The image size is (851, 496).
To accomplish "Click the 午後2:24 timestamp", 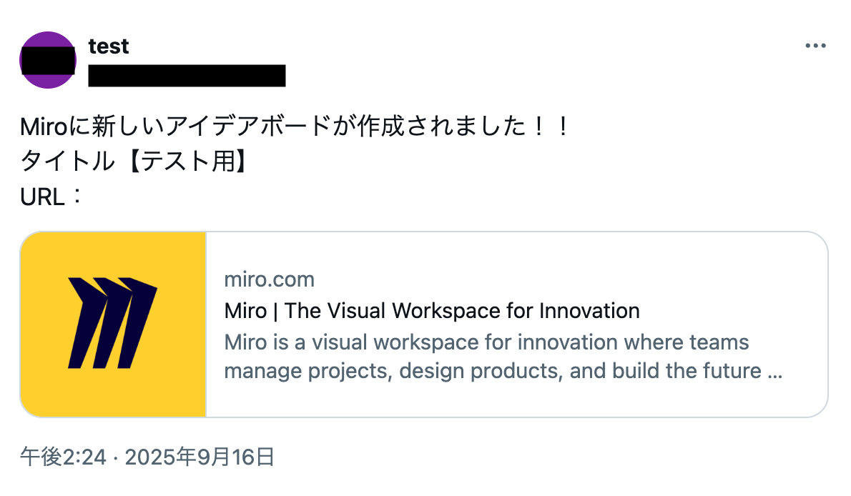I will [64, 457].
